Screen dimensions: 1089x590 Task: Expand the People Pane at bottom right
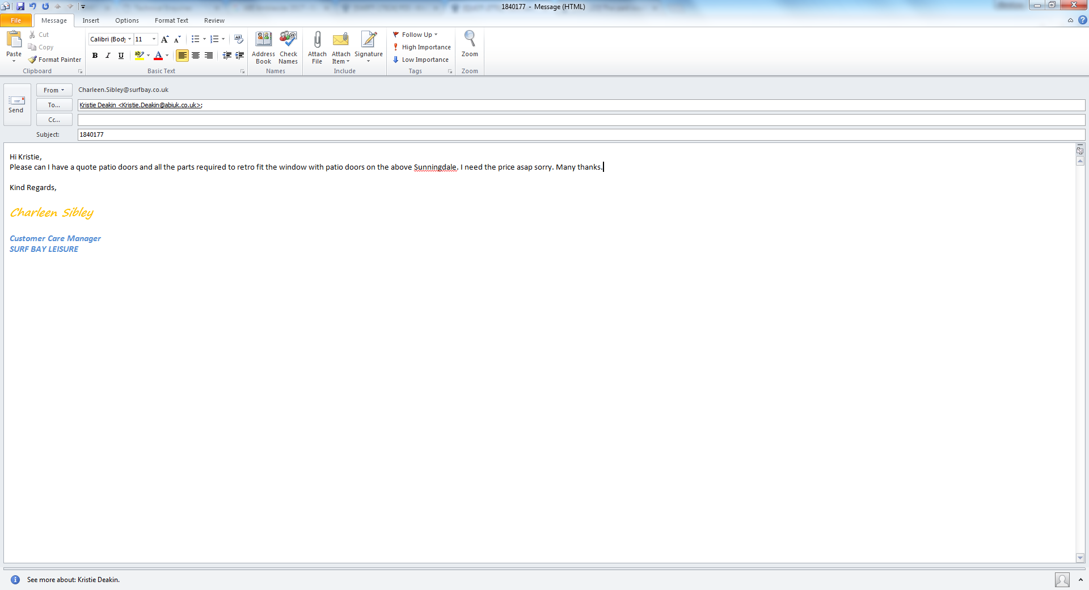pyautogui.click(x=1080, y=580)
